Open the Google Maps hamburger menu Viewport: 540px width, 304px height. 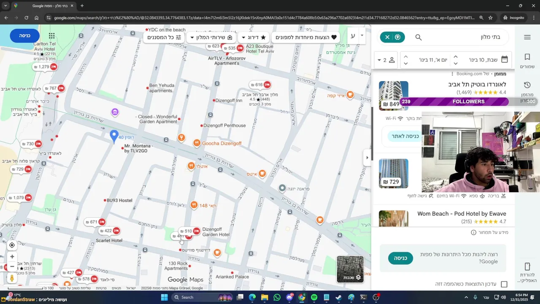coord(527,37)
